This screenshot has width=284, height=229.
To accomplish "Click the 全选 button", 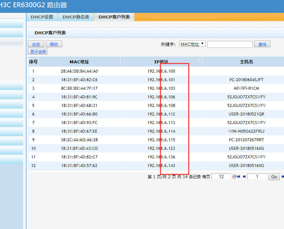I will tap(36, 44).
